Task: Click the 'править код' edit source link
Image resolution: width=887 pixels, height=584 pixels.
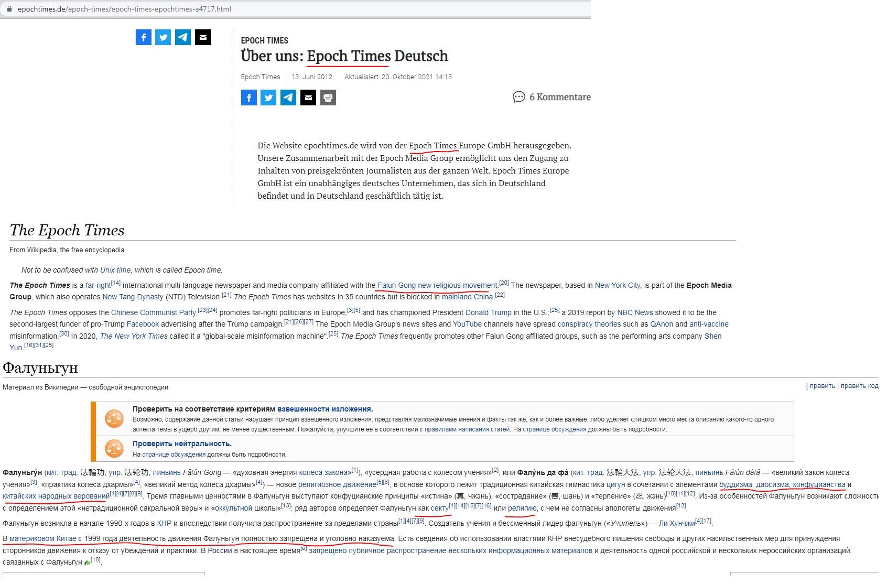Action: [860, 386]
